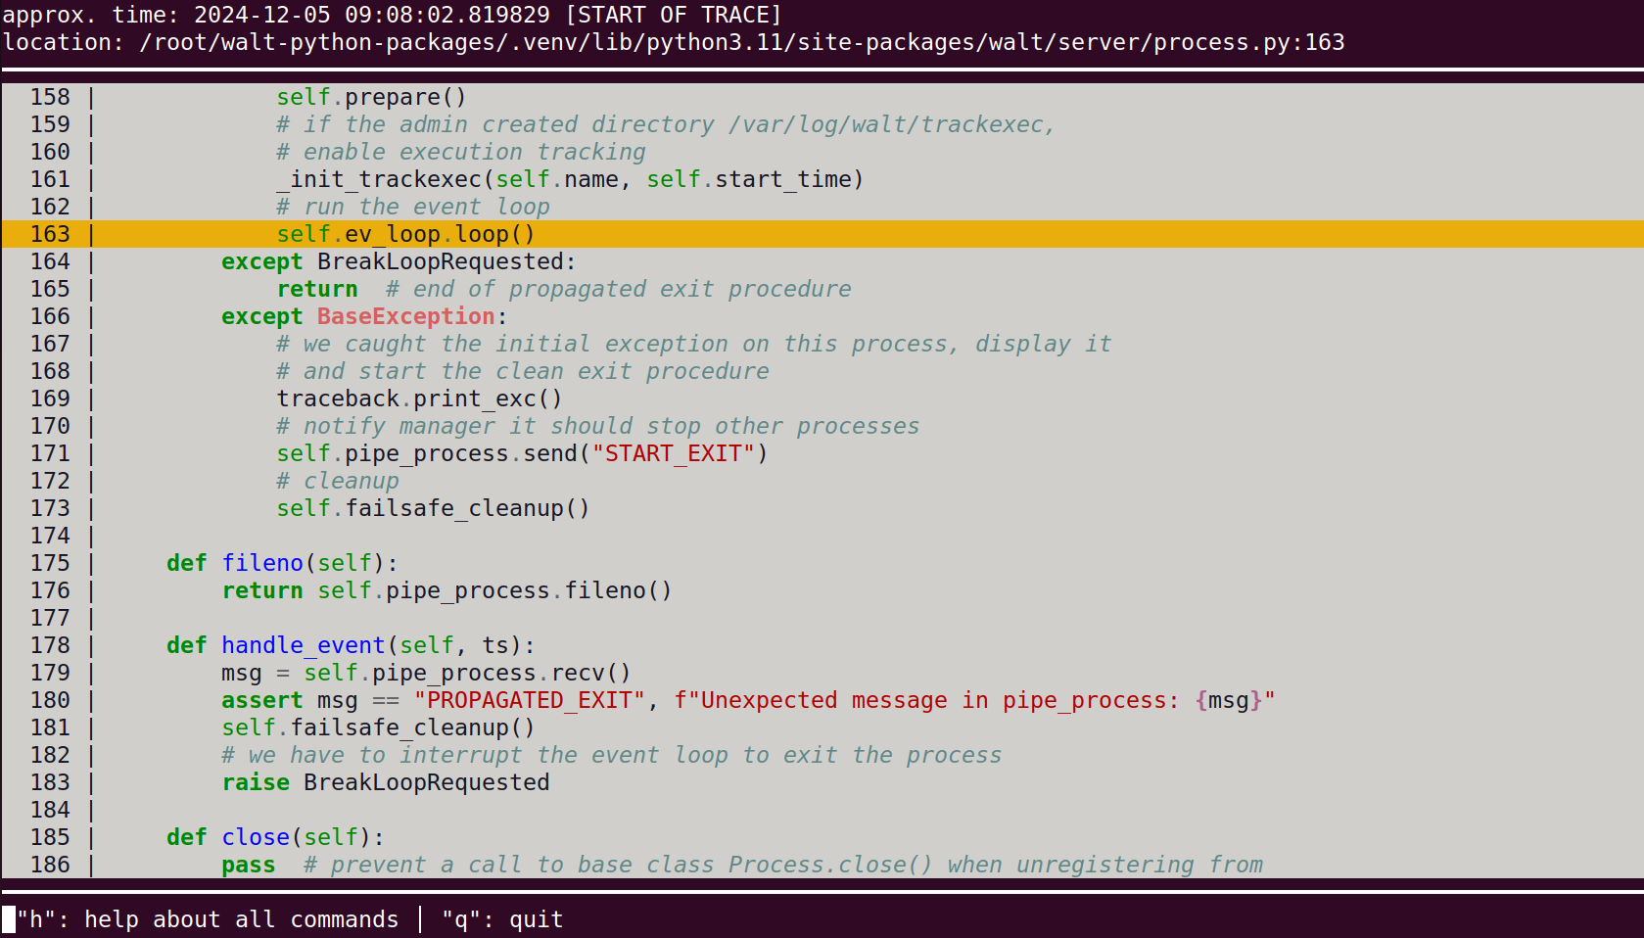Click the self.prepare() call on line 158

[x=371, y=98]
